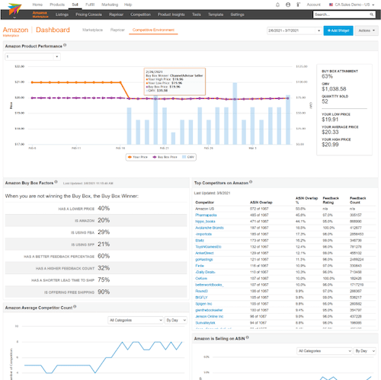381x380 pixels.
Task: Open Competitor Count By Day dropdown
Action: pyautogui.click(x=176, y=320)
